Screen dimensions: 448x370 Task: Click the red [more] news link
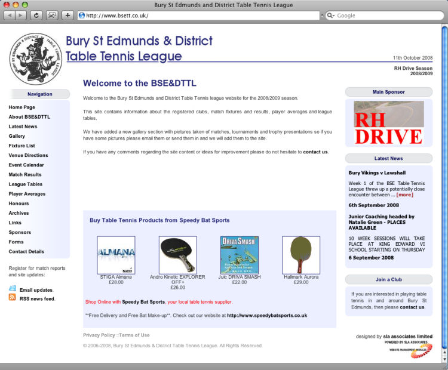404,195
